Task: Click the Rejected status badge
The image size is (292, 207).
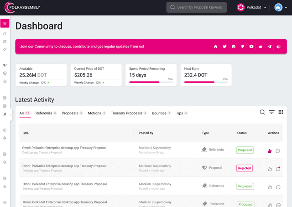Action: click(x=245, y=168)
